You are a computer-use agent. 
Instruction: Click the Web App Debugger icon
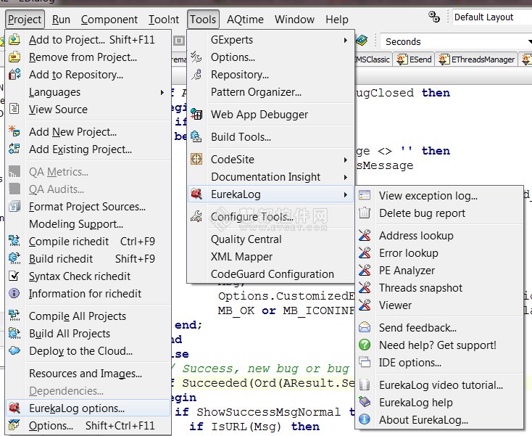point(196,115)
